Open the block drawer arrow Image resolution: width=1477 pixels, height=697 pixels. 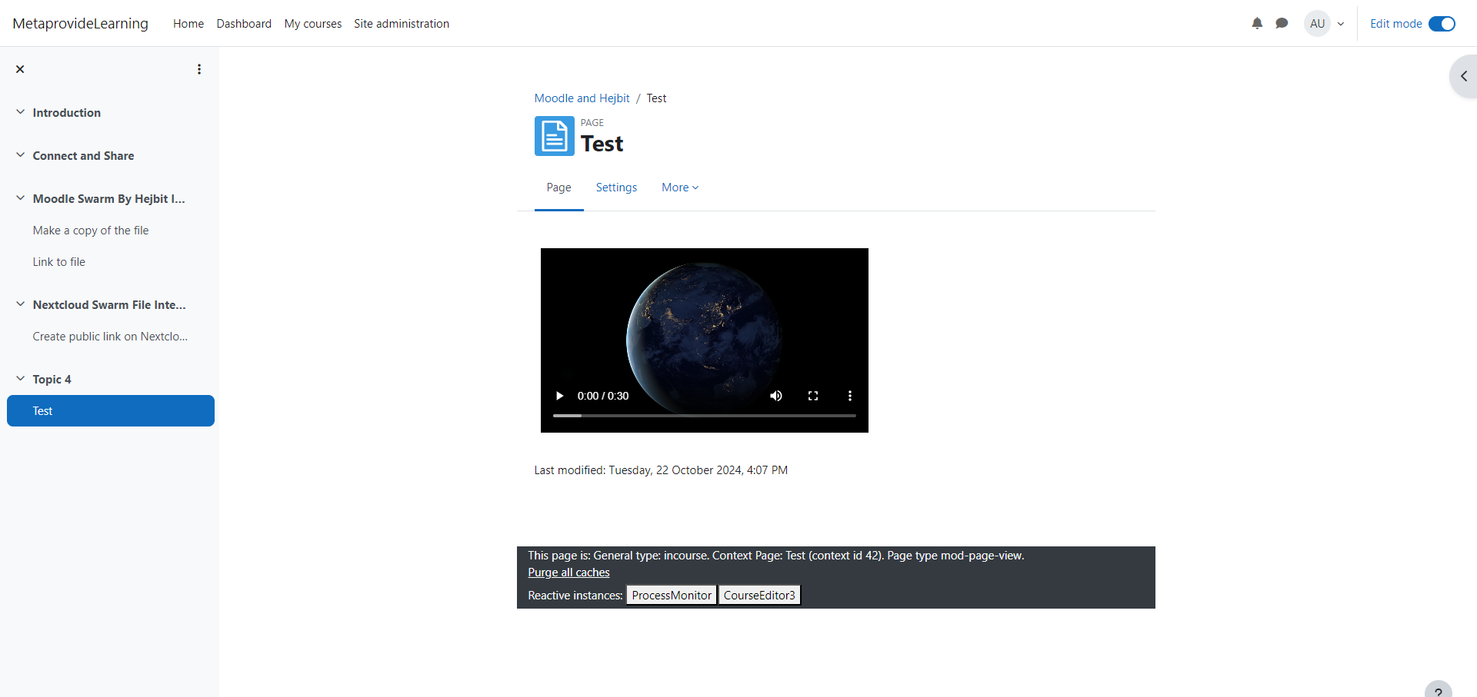point(1463,76)
